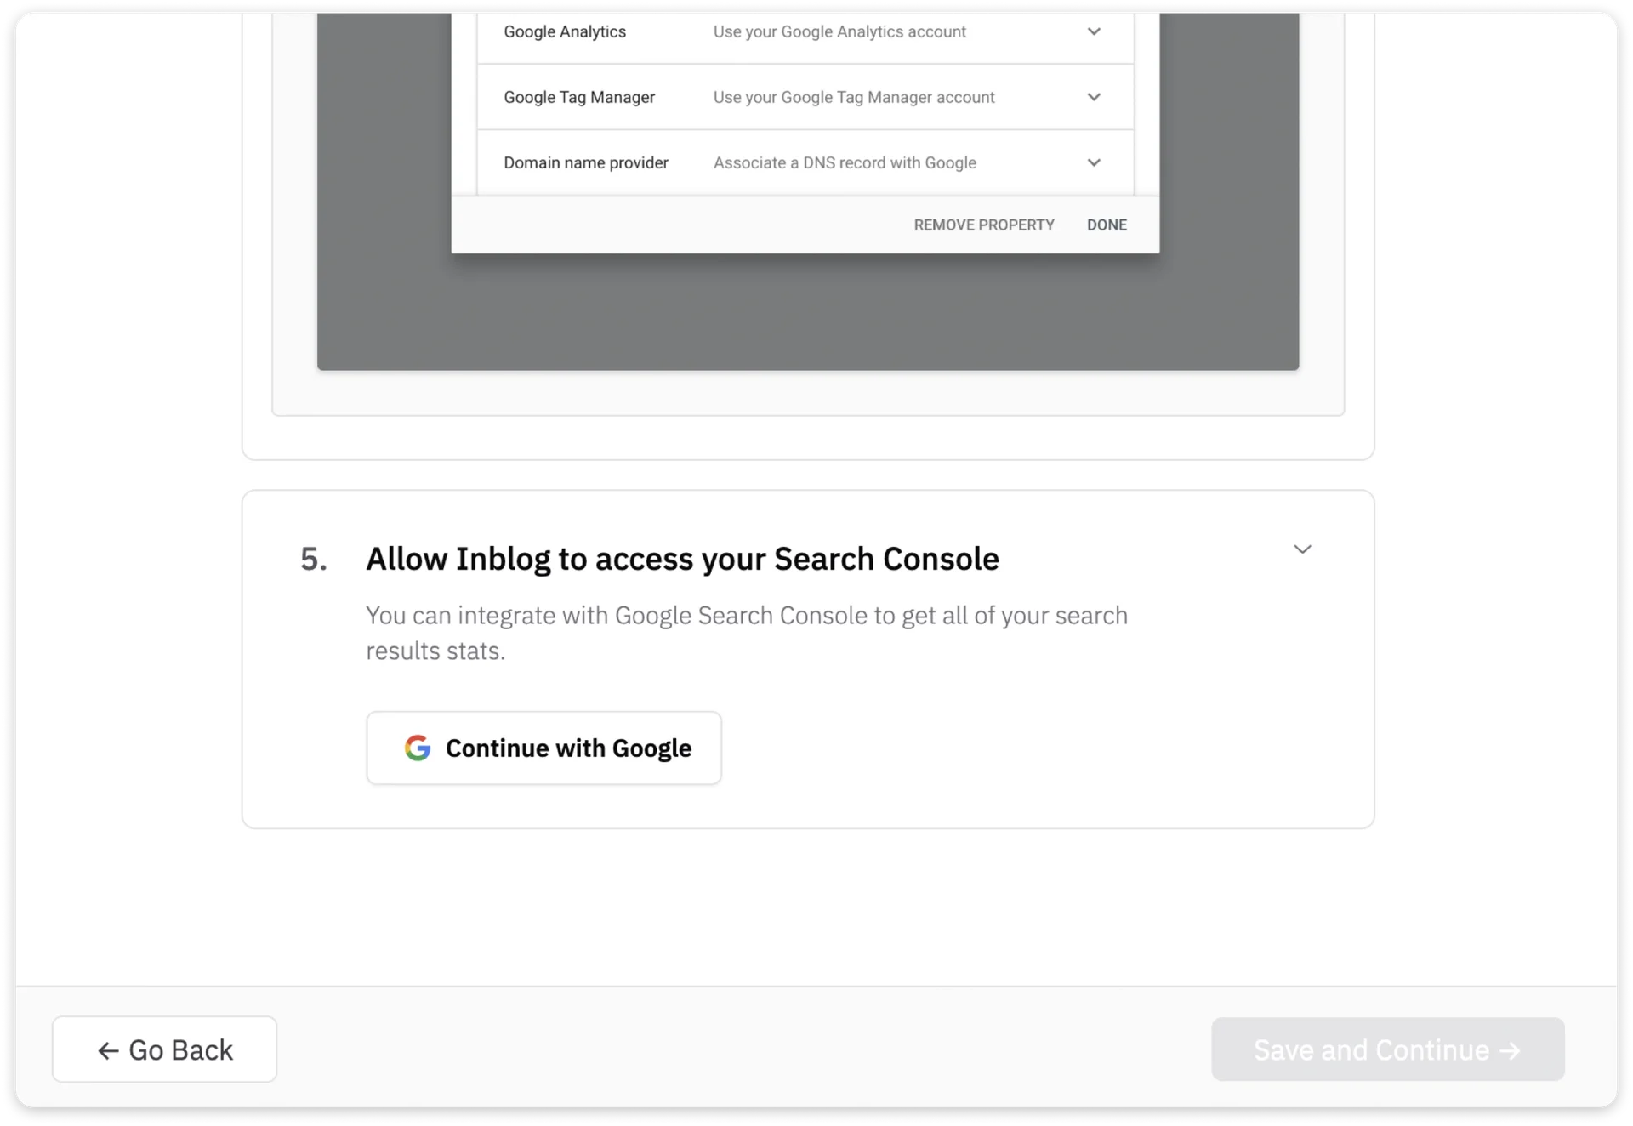
Task: Click the step 5 heading text
Action: (x=682, y=559)
